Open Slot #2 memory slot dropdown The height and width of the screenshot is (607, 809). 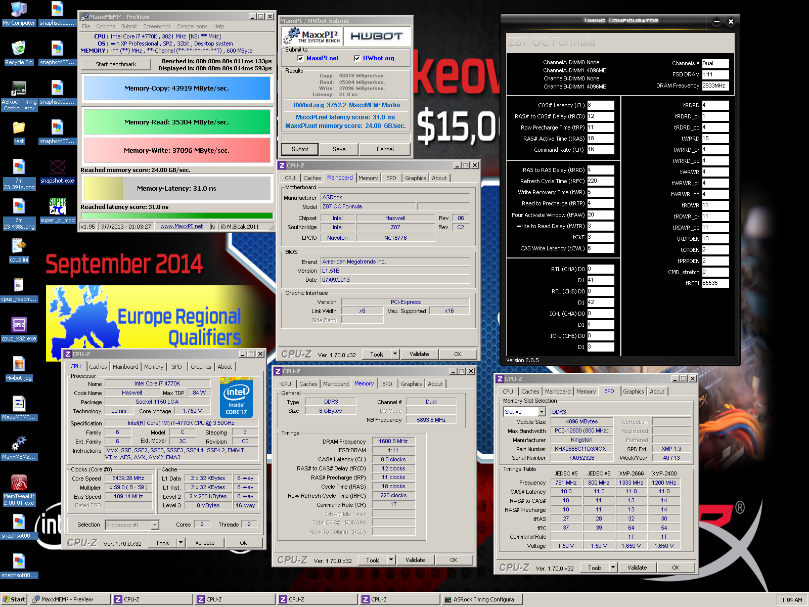tap(542, 412)
